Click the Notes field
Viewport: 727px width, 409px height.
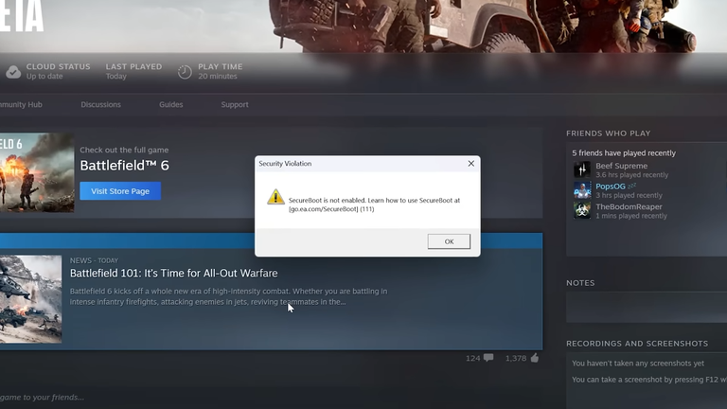[x=647, y=307]
